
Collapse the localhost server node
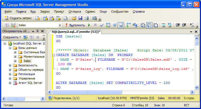(x=5, y=43)
